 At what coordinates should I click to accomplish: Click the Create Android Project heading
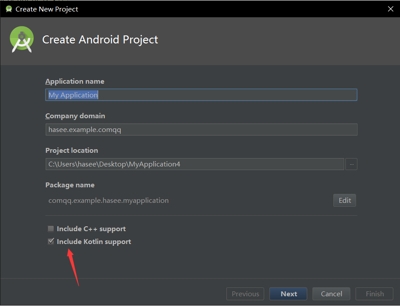tap(100, 40)
